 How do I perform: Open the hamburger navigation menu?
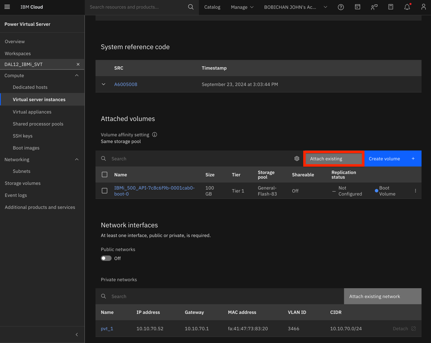pyautogui.click(x=7, y=7)
